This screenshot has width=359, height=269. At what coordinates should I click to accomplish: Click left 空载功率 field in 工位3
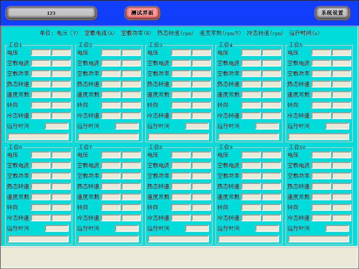pyautogui.click(x=181, y=74)
